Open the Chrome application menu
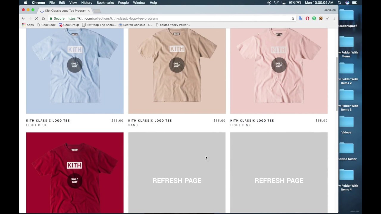 (38, 3)
